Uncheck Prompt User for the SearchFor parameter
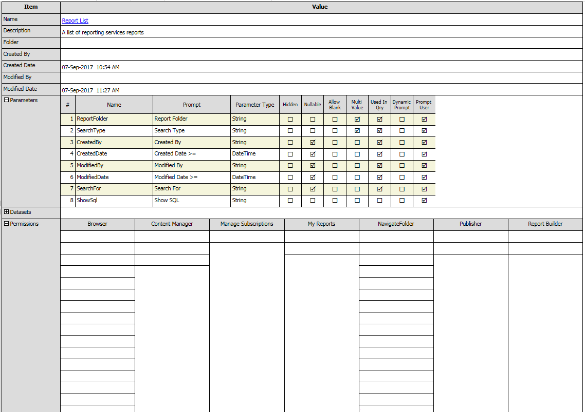 pos(424,189)
